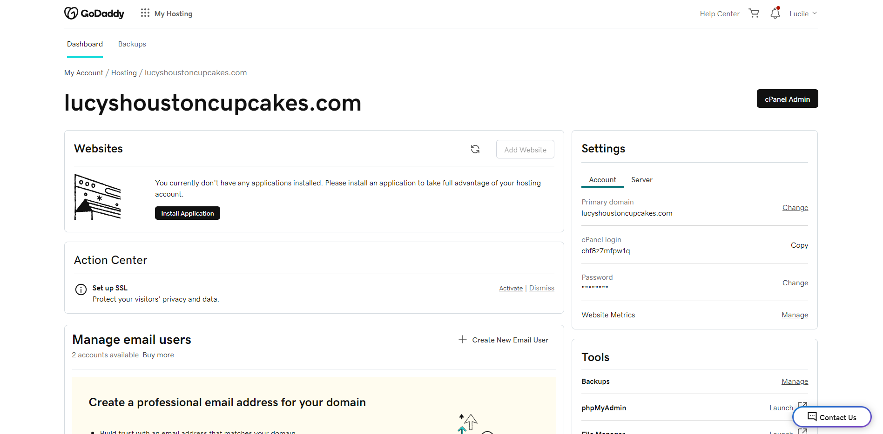This screenshot has height=434, width=883.
Task: Select the Account settings tab
Action: click(x=602, y=180)
